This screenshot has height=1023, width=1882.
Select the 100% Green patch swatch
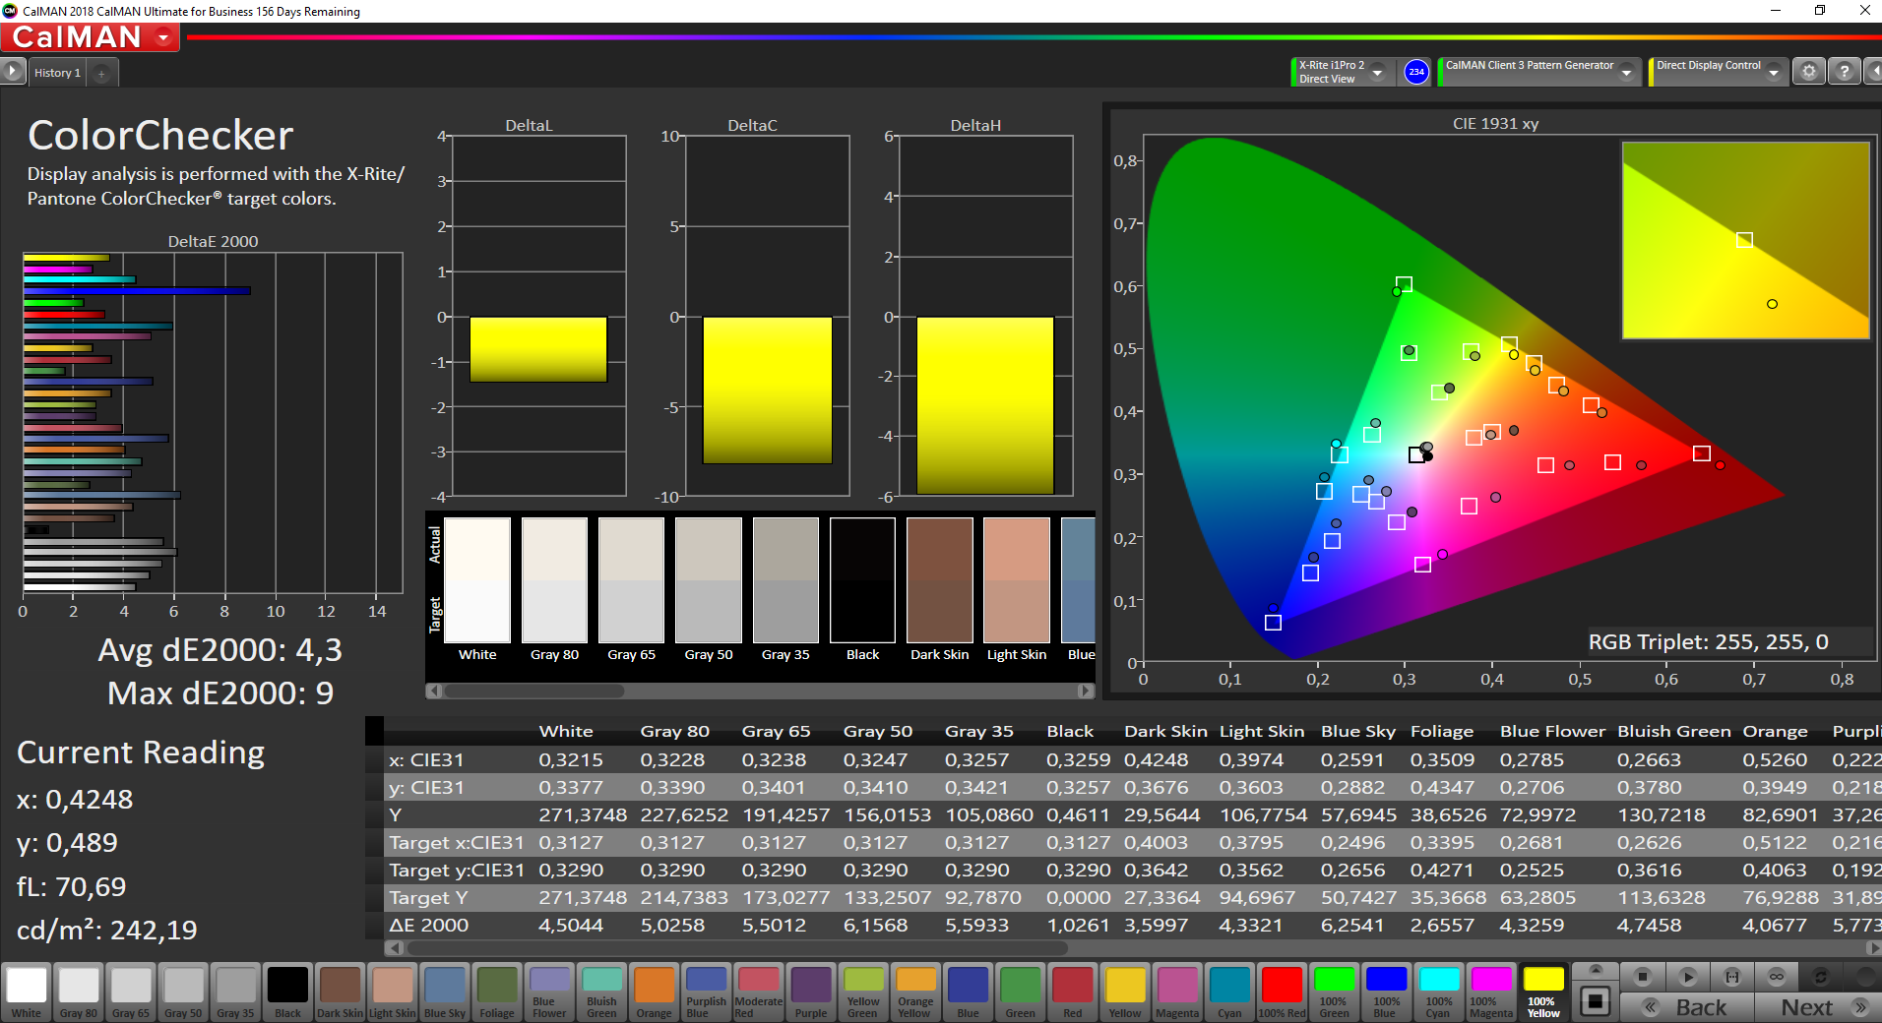1334,992
